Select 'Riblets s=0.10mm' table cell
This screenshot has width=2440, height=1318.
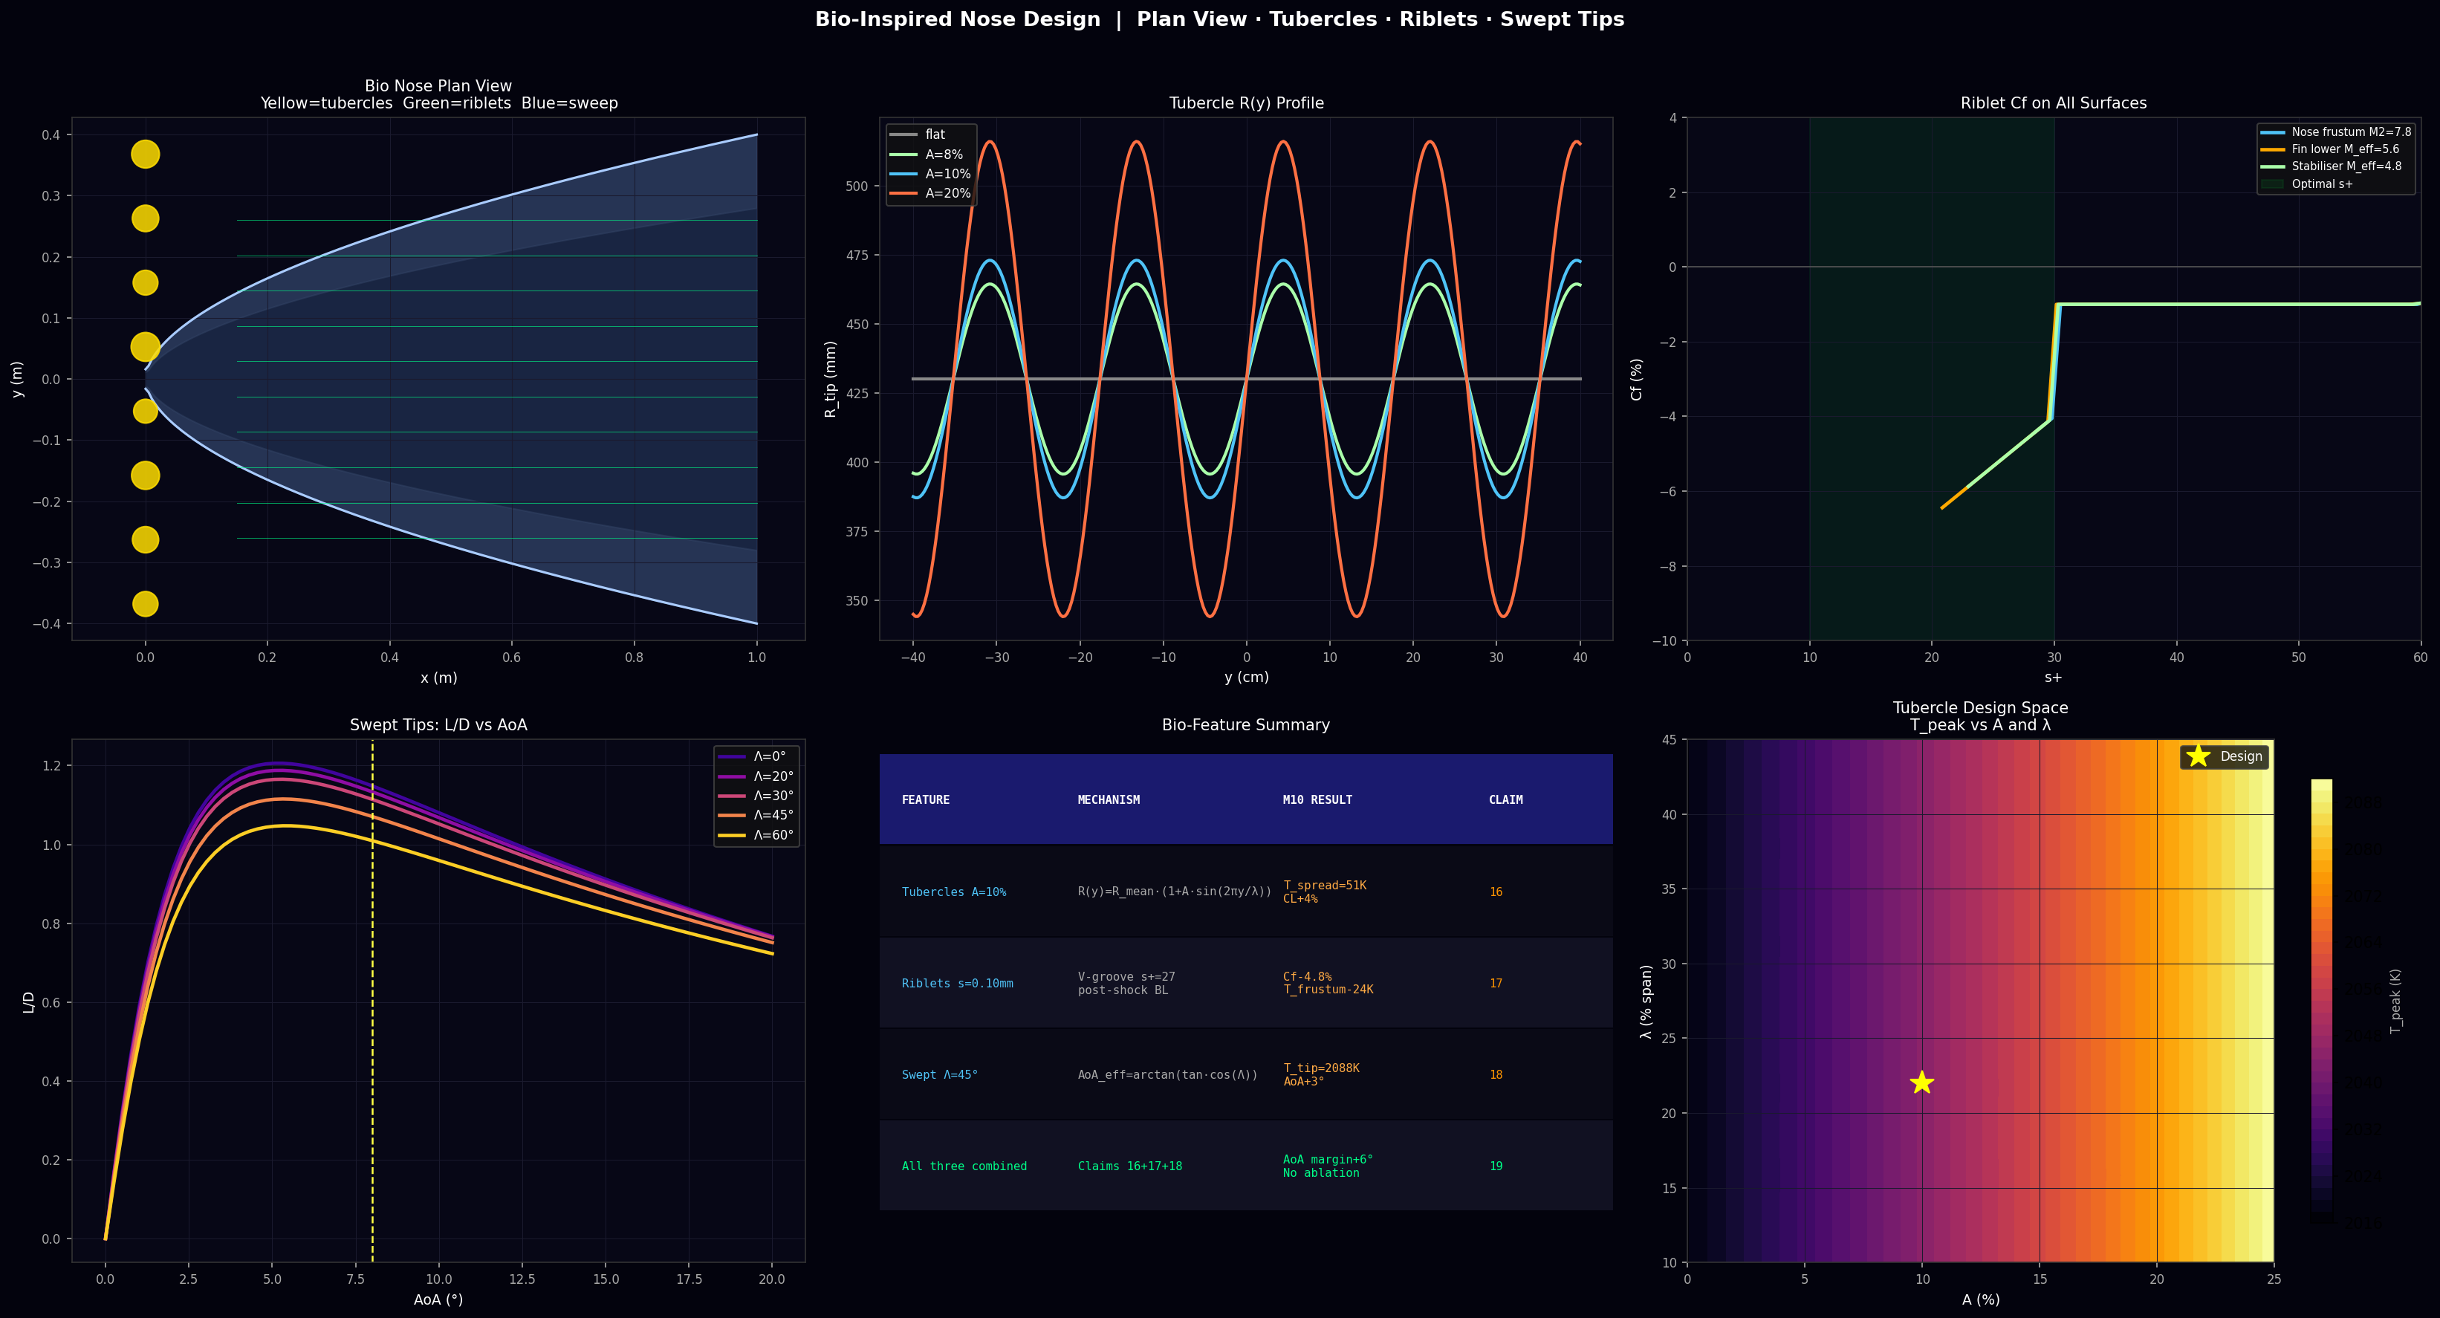pos(958,984)
